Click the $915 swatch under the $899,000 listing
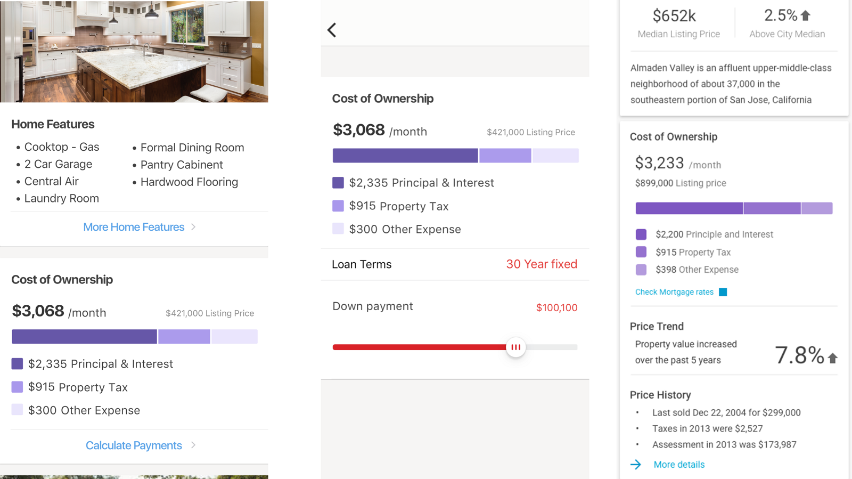 (641, 252)
